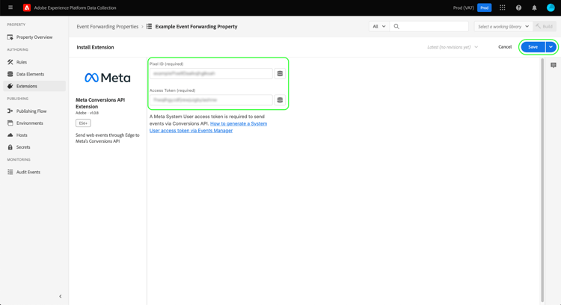This screenshot has height=305, width=561.
Task: Expand the Save options arrow
Action: coord(551,47)
